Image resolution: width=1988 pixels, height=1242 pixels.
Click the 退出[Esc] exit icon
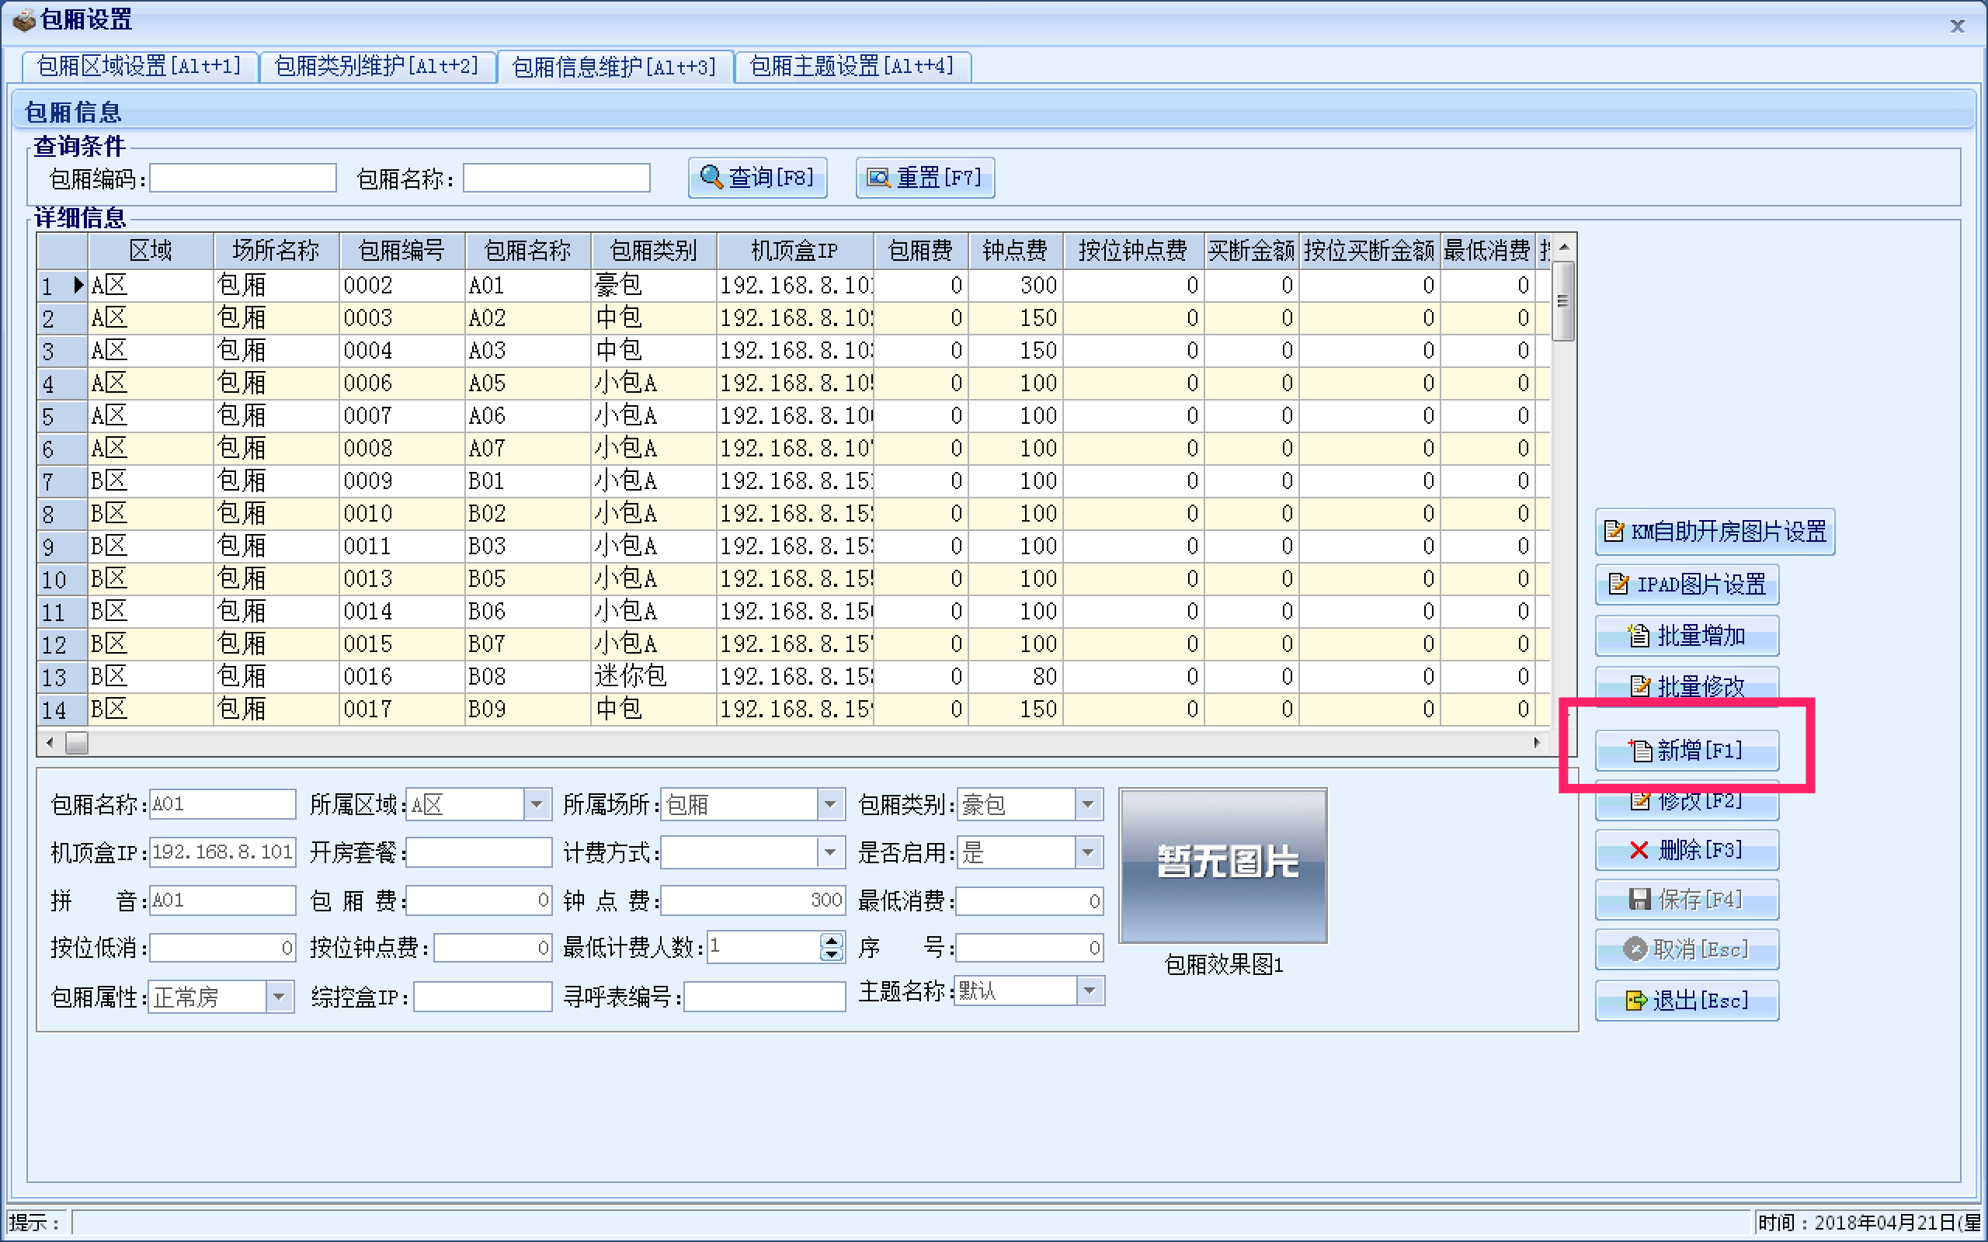pos(1636,1001)
